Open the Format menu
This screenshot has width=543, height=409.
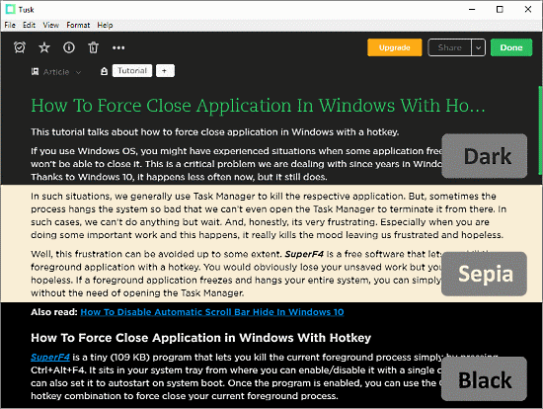[x=78, y=25]
